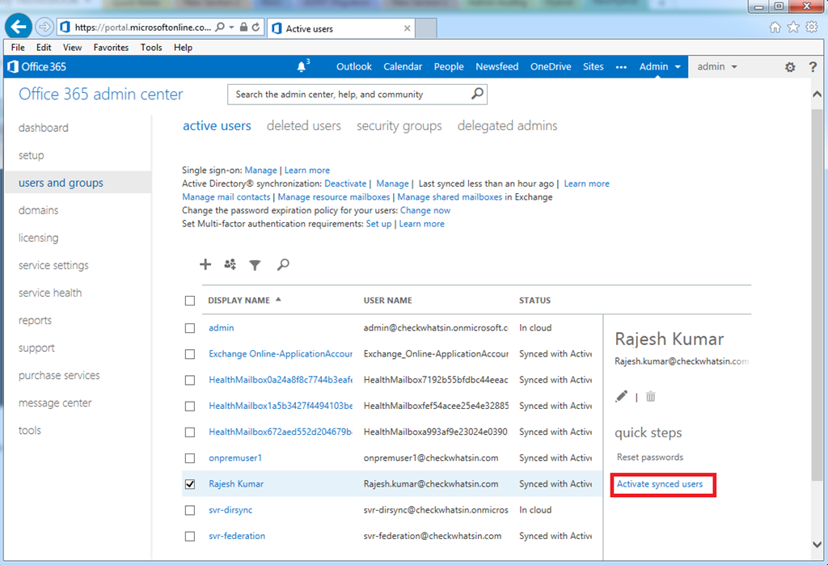This screenshot has width=828, height=565.
Task: Open the admin account dropdown
Action: pyautogui.click(x=717, y=66)
